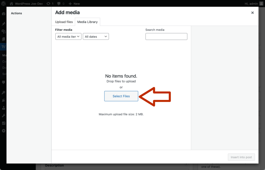Expand the All media items dropdown

pos(68,37)
